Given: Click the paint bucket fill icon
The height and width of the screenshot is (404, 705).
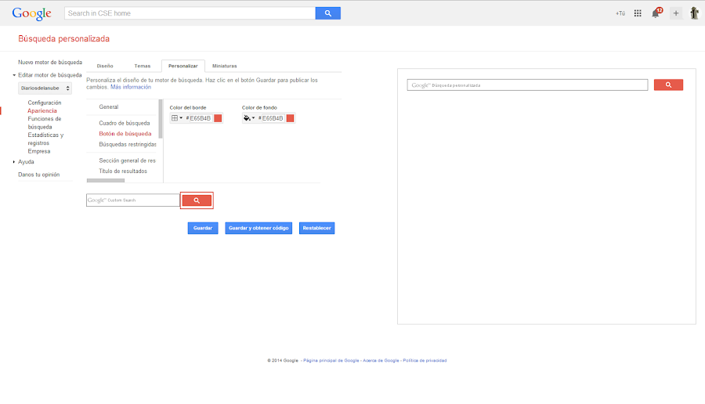Looking at the screenshot, I should point(247,118).
